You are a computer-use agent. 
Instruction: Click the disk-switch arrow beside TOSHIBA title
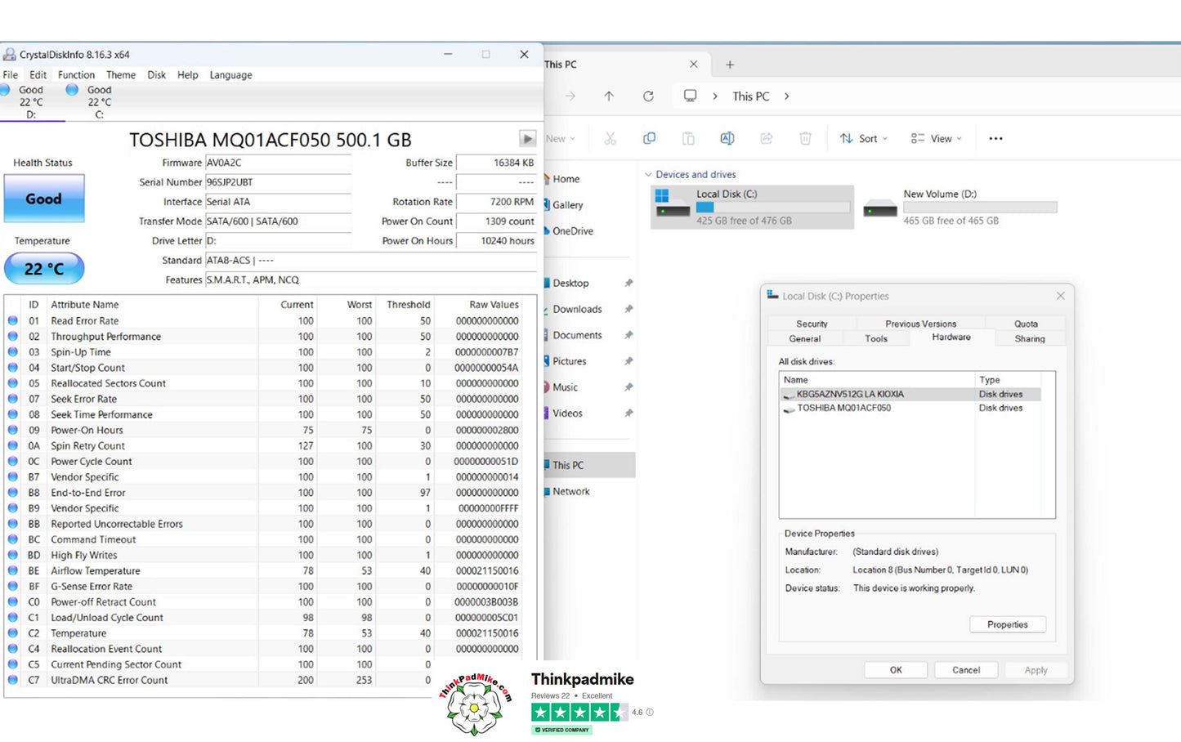pyautogui.click(x=527, y=139)
